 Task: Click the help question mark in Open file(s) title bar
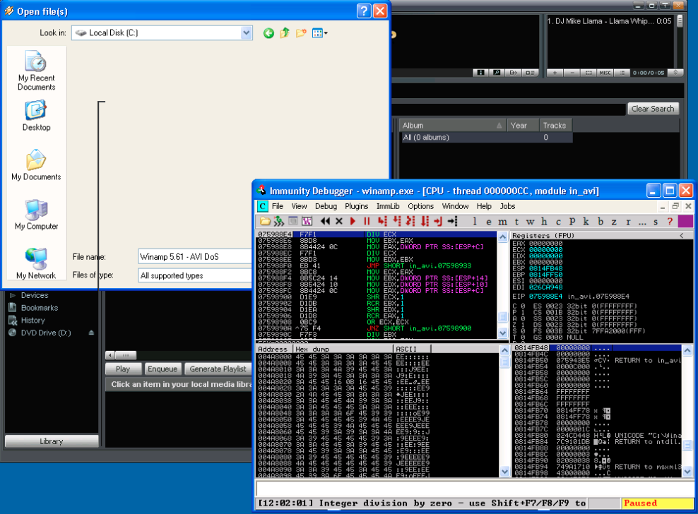click(364, 11)
